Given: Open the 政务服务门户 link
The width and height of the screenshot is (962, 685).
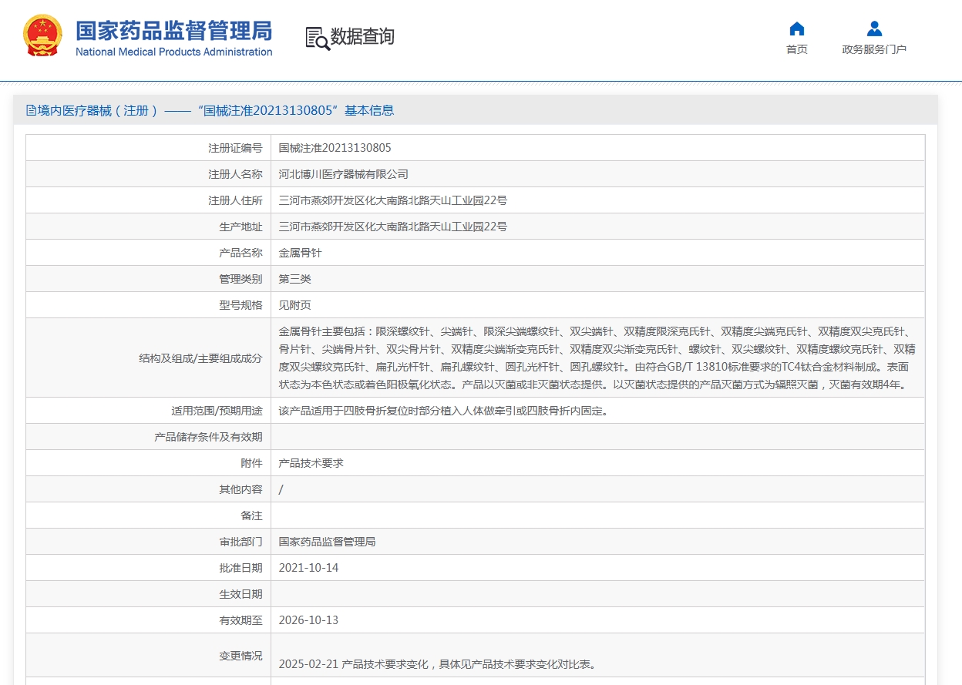Looking at the screenshot, I should coord(874,49).
